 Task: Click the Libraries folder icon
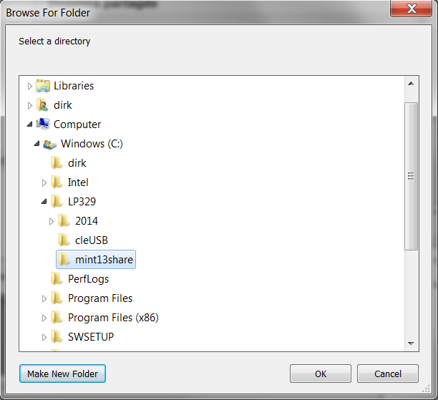(43, 86)
